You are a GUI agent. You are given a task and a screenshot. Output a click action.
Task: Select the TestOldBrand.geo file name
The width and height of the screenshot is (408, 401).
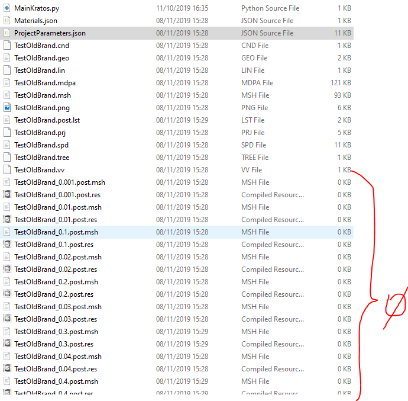[x=41, y=58]
